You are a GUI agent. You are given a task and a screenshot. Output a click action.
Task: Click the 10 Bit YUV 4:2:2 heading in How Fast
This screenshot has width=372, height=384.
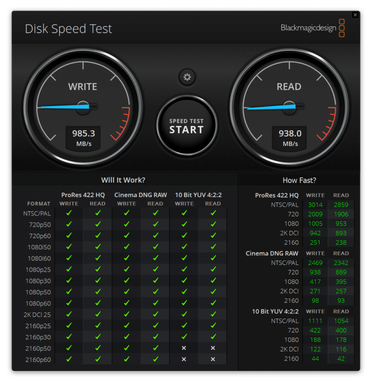click(275, 311)
